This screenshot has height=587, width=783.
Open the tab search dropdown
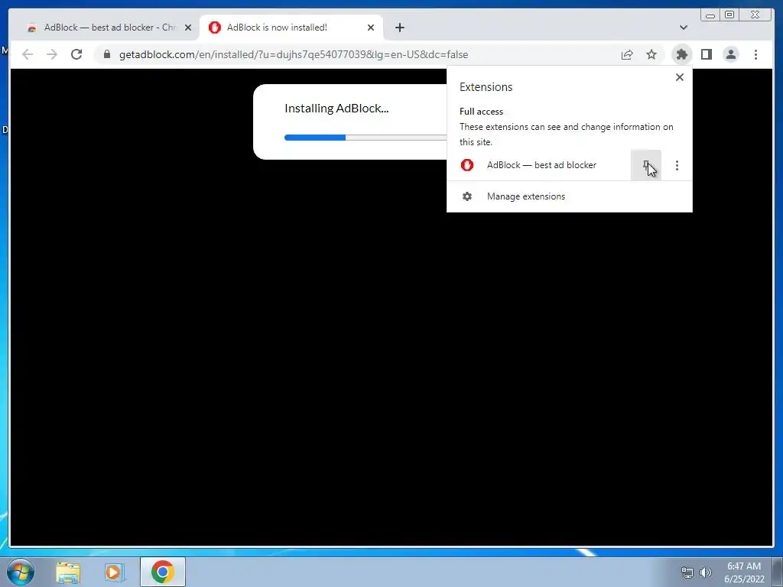point(683,28)
